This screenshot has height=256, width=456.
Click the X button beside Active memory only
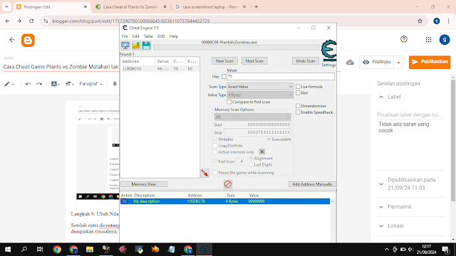261,151
